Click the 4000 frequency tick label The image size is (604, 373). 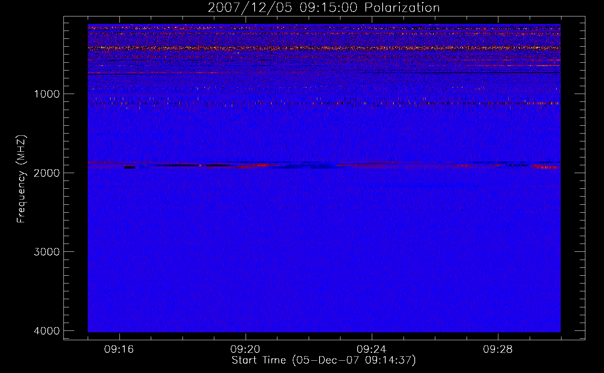tap(47, 331)
